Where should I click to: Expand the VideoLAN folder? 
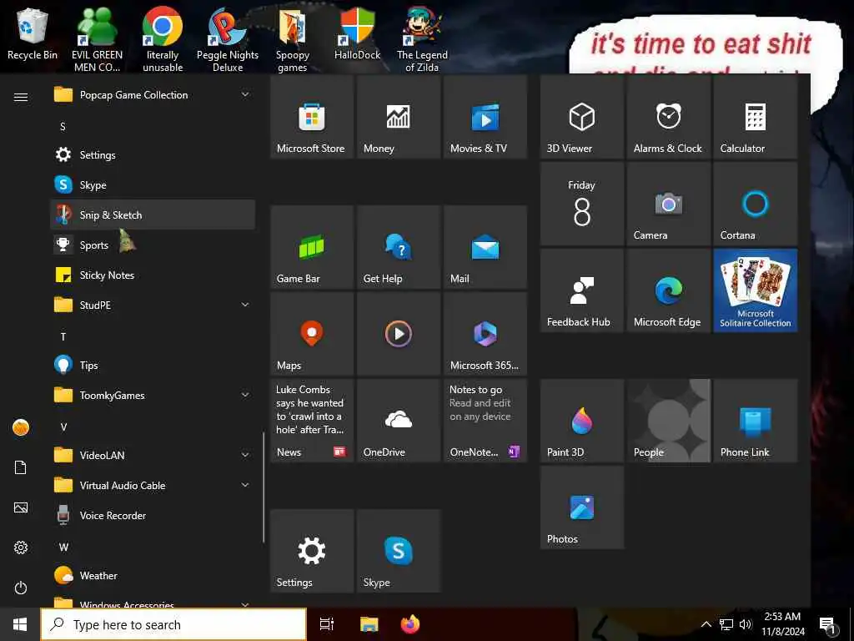(x=153, y=455)
